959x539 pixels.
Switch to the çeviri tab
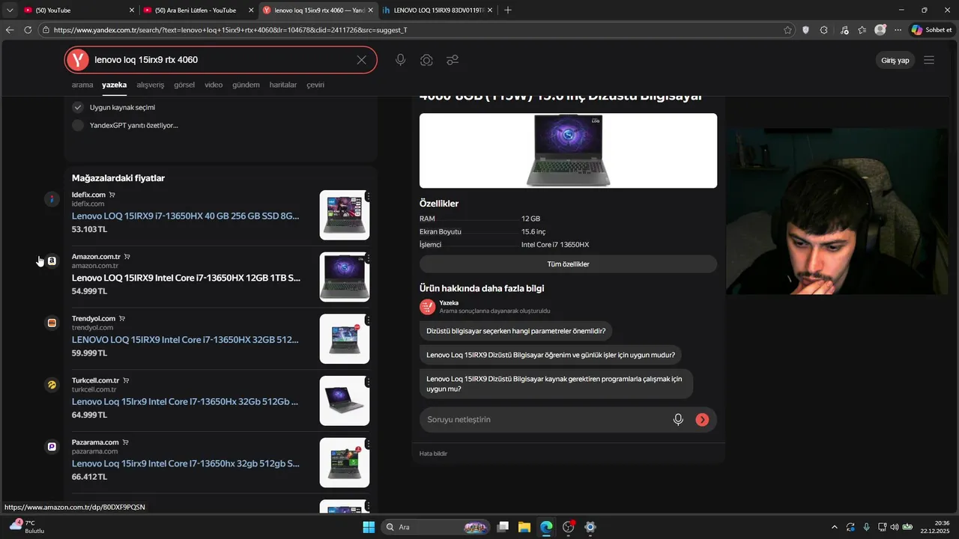point(315,85)
